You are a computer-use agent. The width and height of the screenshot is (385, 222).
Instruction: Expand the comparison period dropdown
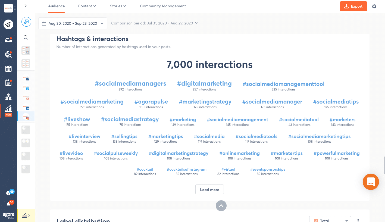154,23
